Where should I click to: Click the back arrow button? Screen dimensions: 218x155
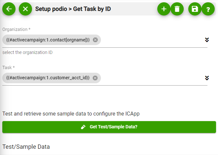coord(9,9)
